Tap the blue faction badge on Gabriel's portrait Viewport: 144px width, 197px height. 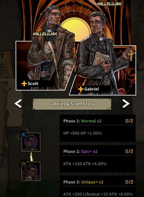pyautogui.click(x=23, y=135)
